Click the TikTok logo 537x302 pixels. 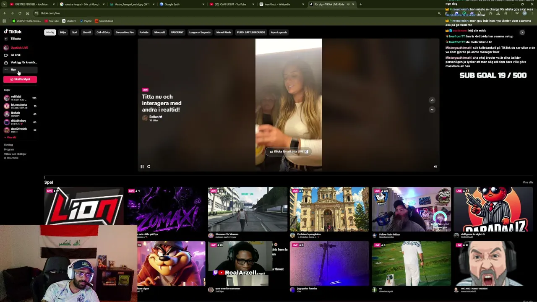coord(13,31)
